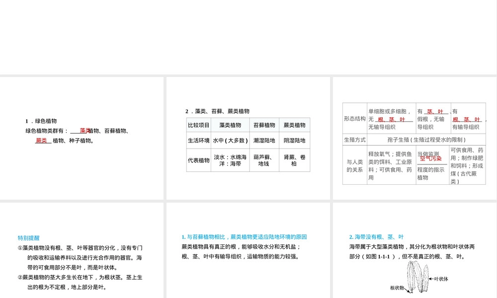Select the slide titled 1．绿色植物
The image size is (497, 298).
coord(82,138)
